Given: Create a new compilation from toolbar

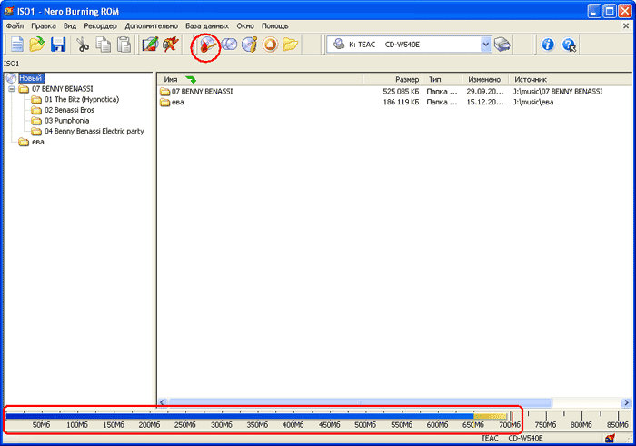Looking at the screenshot, I should tap(15, 44).
